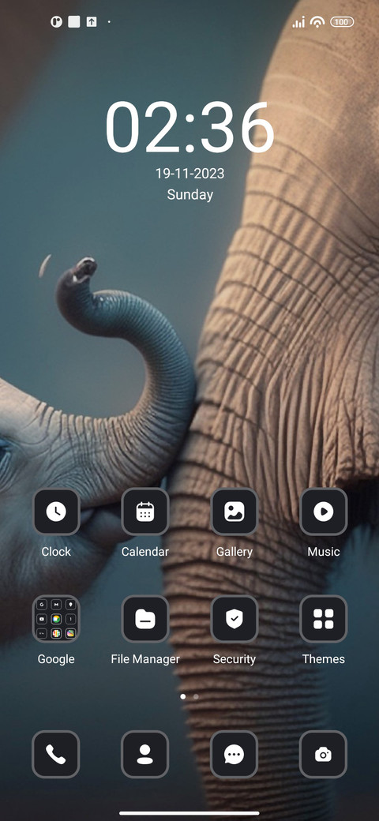Tap the Clock label text

(56, 552)
